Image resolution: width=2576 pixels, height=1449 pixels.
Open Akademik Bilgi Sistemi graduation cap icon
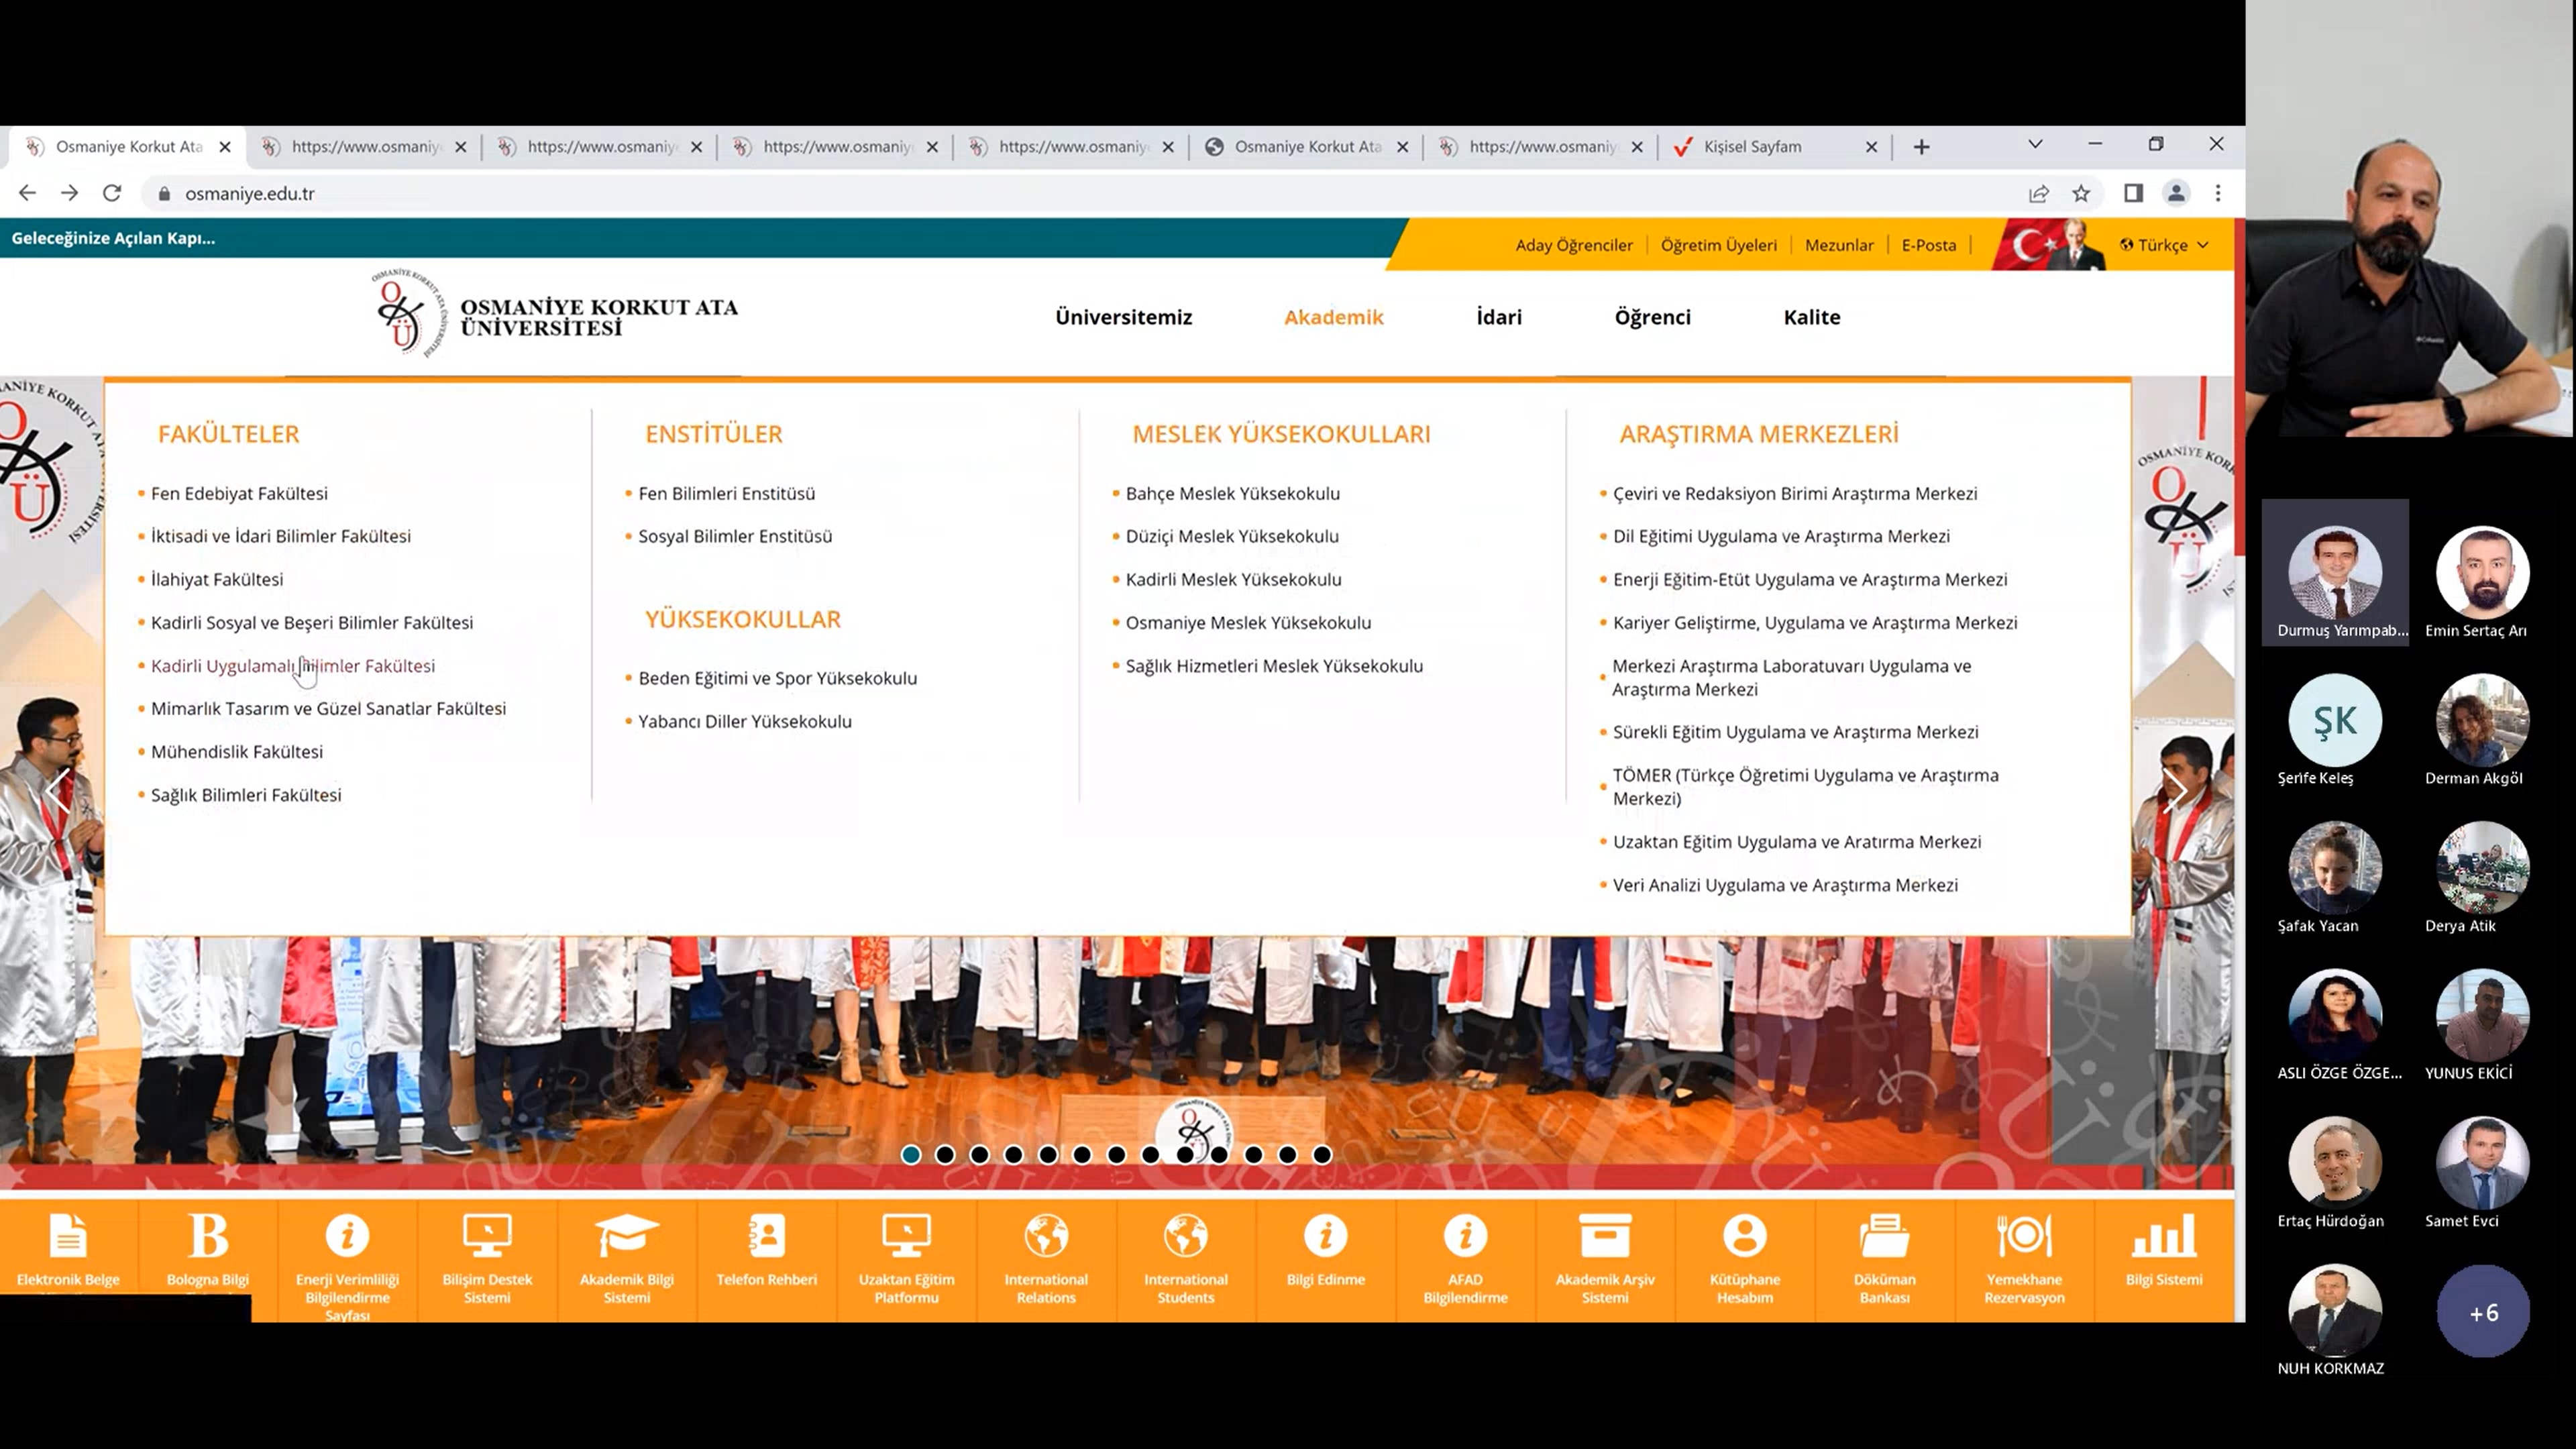(627, 1236)
